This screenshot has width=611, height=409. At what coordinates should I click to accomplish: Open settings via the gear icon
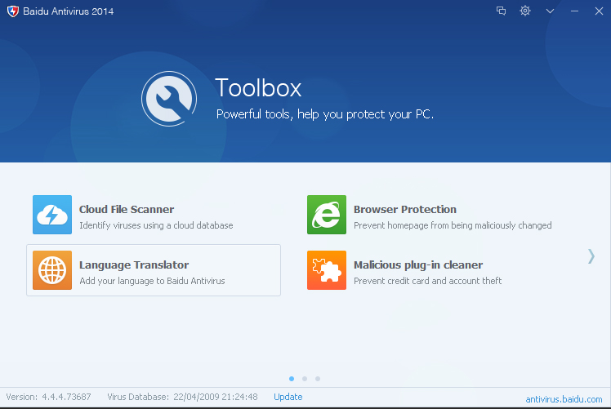(x=525, y=11)
